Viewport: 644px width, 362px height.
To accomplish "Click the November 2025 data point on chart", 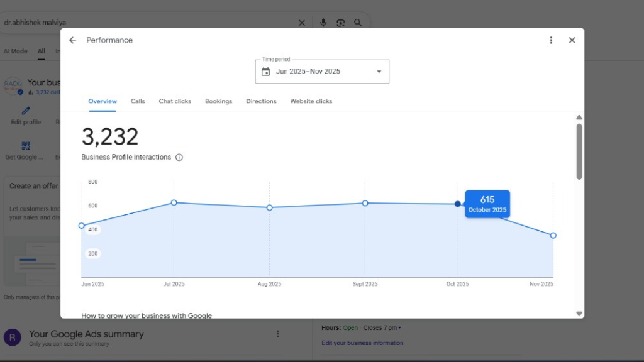I will [x=553, y=236].
